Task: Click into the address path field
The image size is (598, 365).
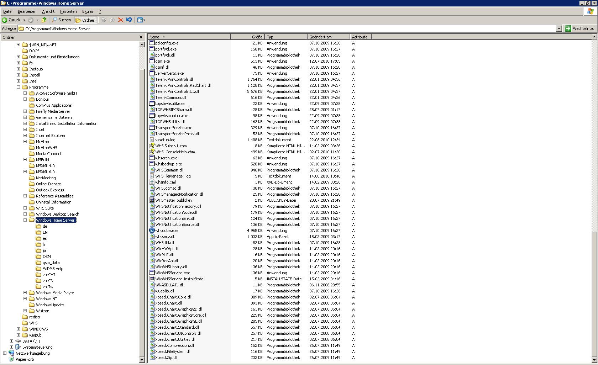Action: click(287, 28)
